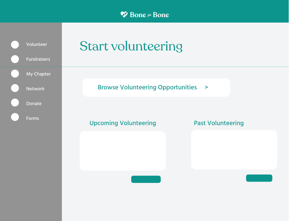Click the circle icon beside Forms
289x221 pixels.
coord(15,117)
